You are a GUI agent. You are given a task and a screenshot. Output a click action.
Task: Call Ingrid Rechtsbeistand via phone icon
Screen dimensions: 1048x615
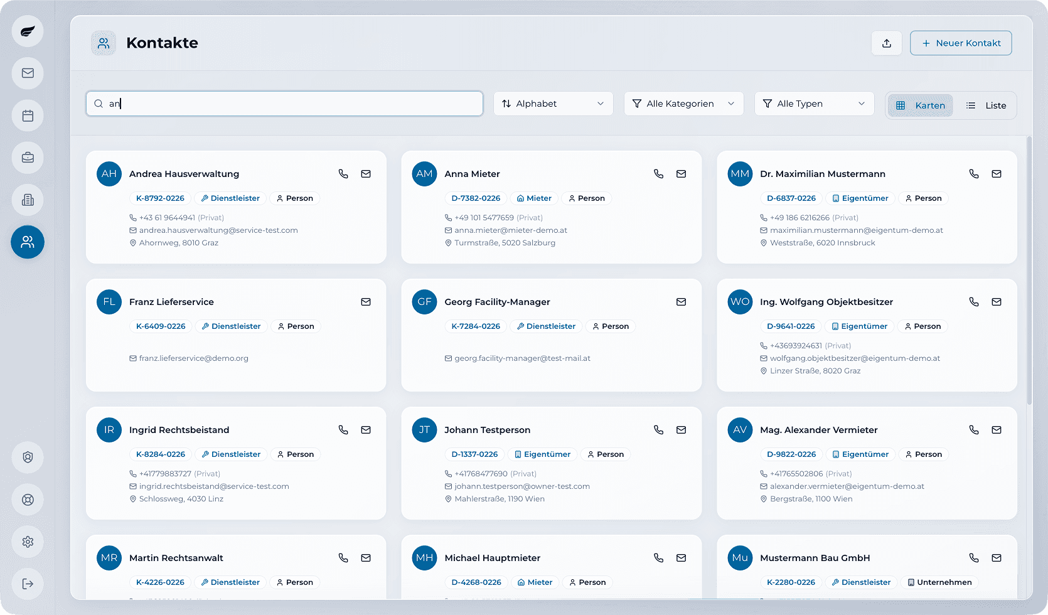pyautogui.click(x=343, y=430)
